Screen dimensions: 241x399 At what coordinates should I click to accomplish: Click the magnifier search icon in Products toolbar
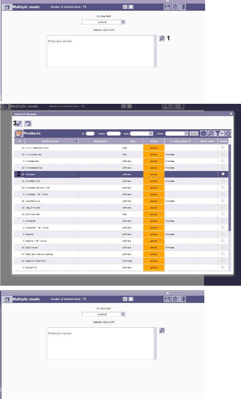211,133
